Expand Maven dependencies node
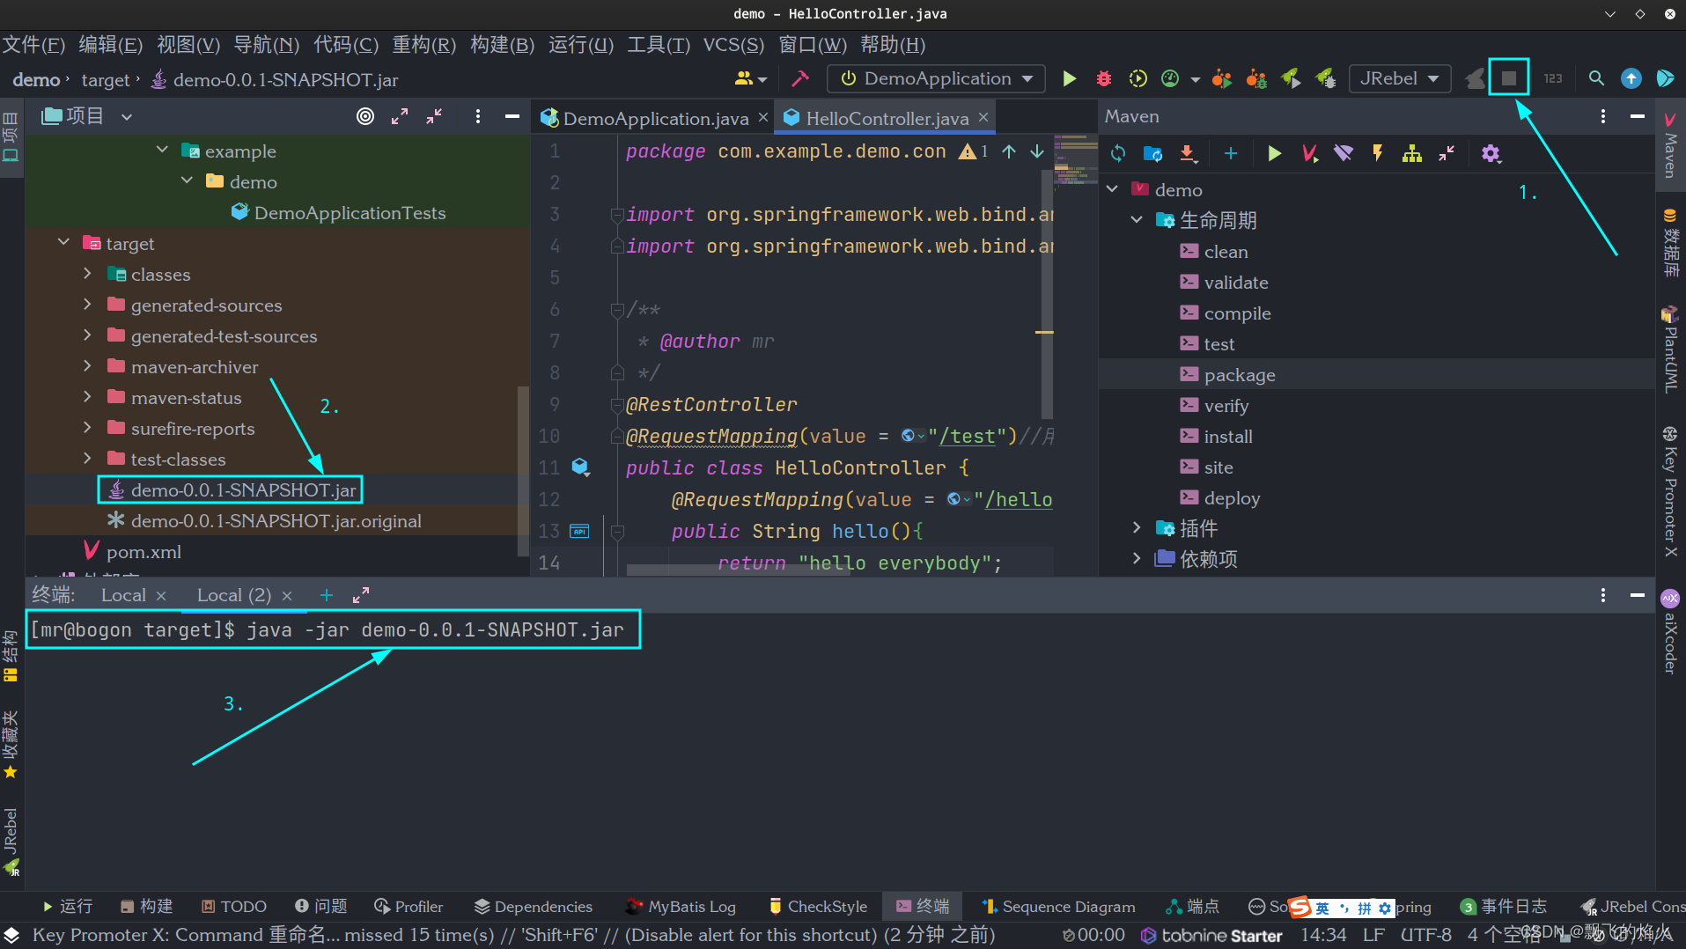1686x949 pixels. point(1137,558)
